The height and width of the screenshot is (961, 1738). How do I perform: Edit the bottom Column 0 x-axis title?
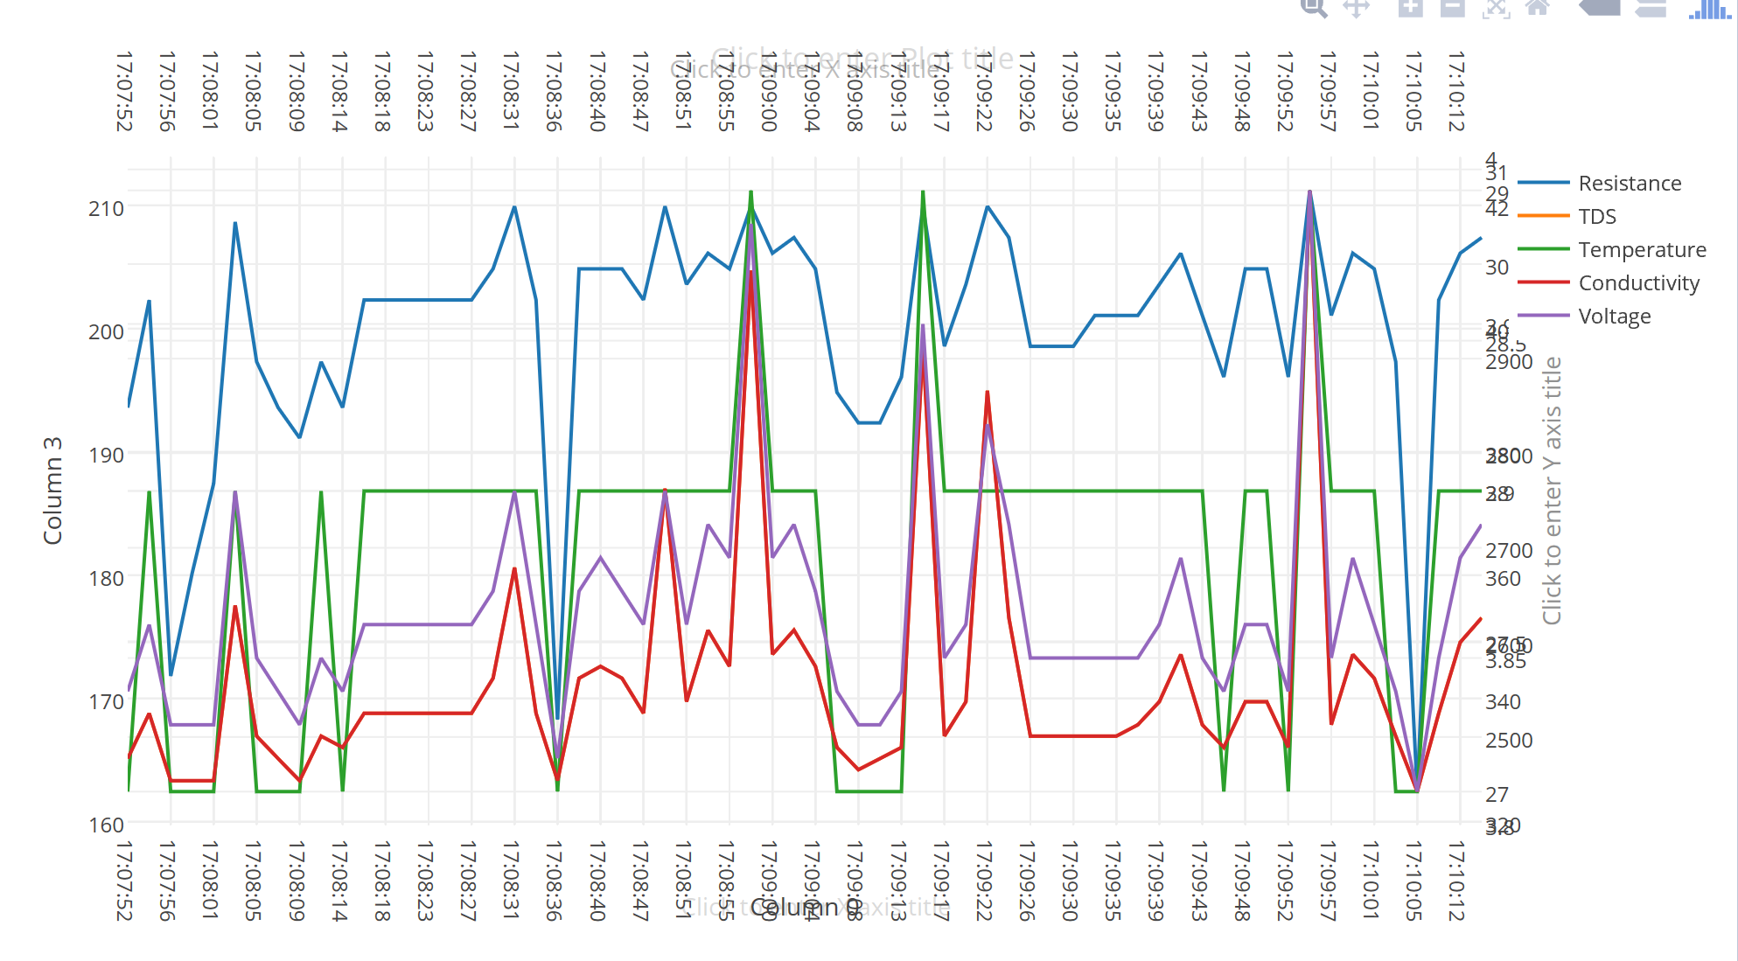[x=806, y=908]
